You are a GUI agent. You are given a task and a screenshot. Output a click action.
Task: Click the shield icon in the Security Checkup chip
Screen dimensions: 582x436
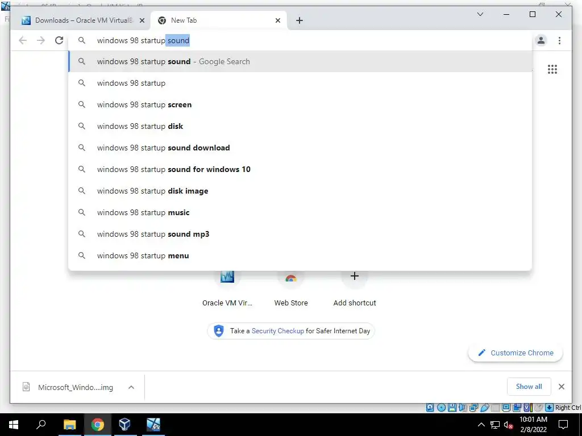pyautogui.click(x=219, y=331)
